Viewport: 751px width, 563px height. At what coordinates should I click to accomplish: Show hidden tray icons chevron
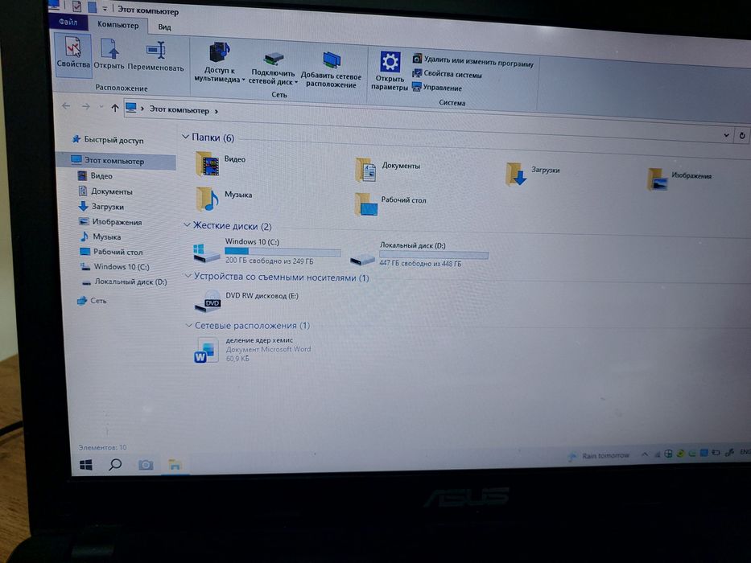[x=644, y=454]
